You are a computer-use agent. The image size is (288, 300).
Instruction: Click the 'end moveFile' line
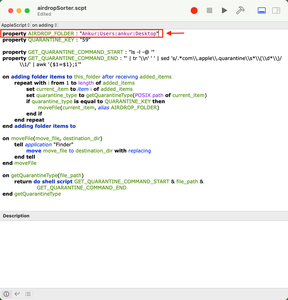(x=19, y=163)
